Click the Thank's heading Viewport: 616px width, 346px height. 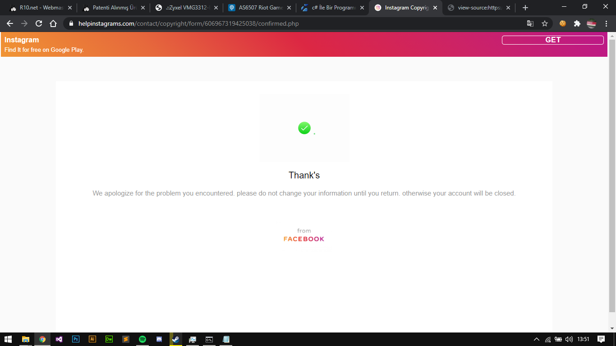(x=304, y=175)
